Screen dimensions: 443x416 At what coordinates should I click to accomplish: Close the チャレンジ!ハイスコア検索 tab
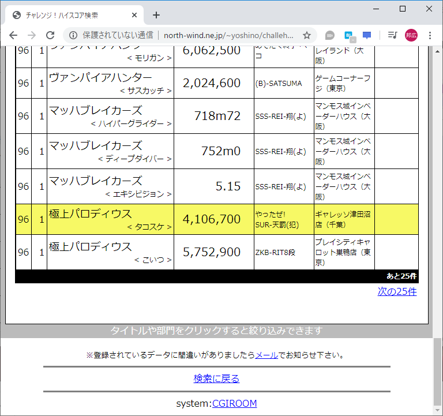(x=134, y=15)
